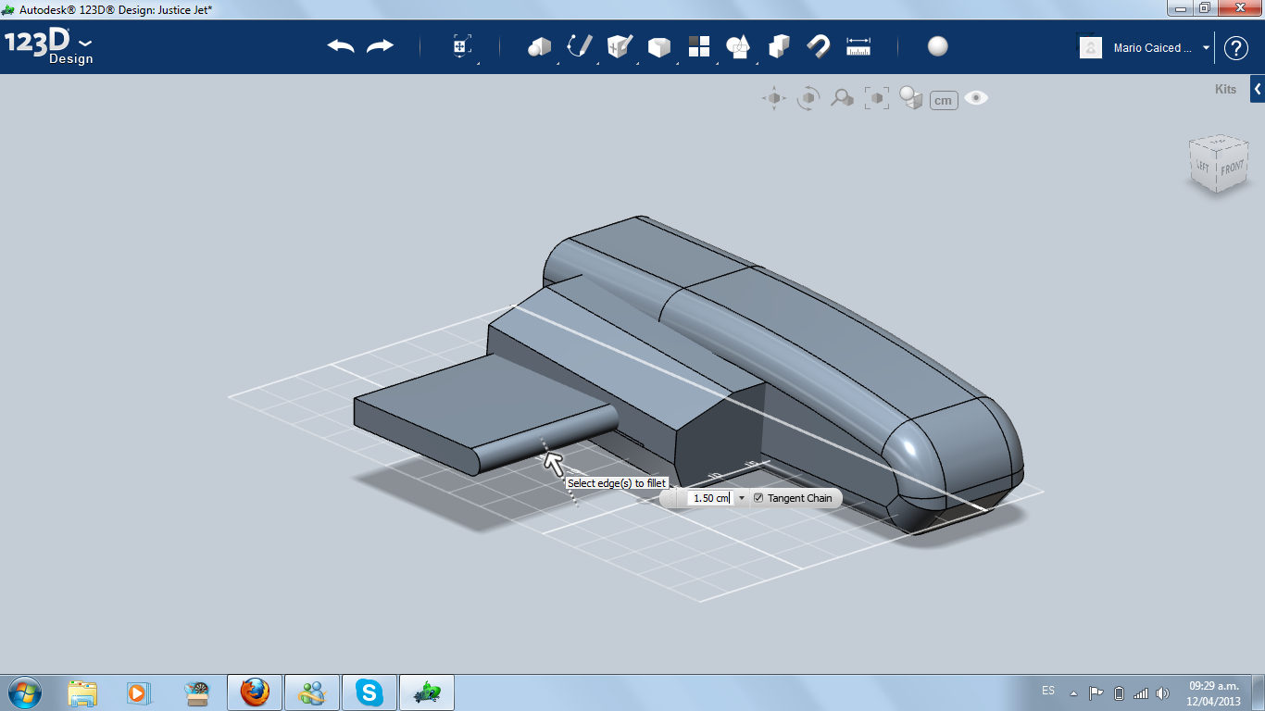Click the Action Center flag icon
Image resolution: width=1265 pixels, height=711 pixels.
click(x=1096, y=693)
